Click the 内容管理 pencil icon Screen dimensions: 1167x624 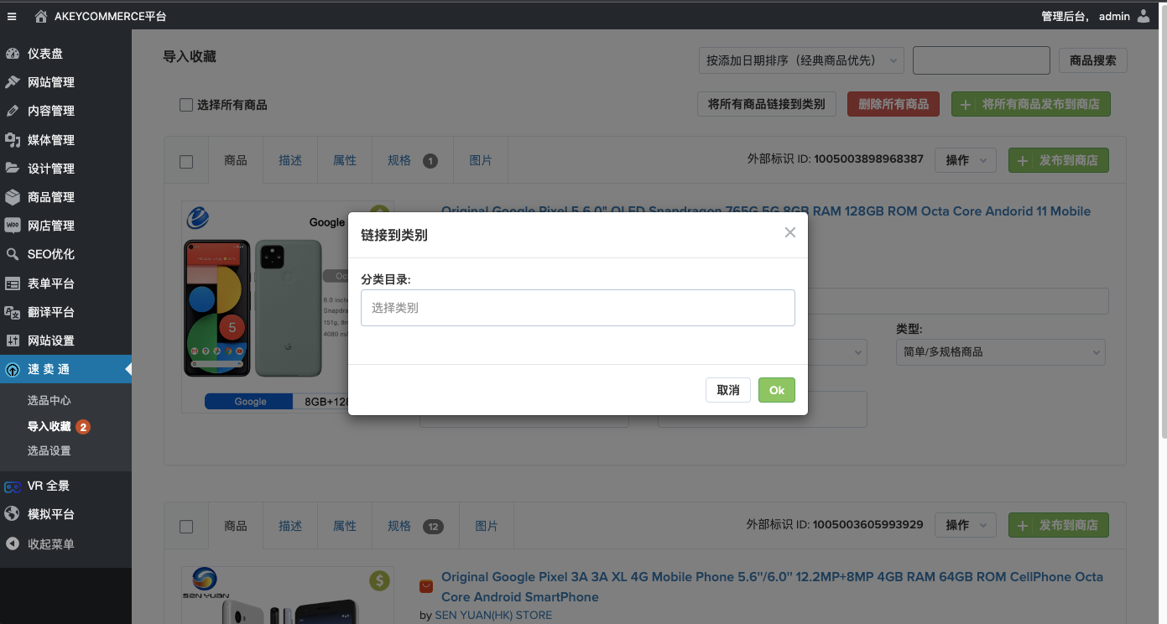pos(13,111)
